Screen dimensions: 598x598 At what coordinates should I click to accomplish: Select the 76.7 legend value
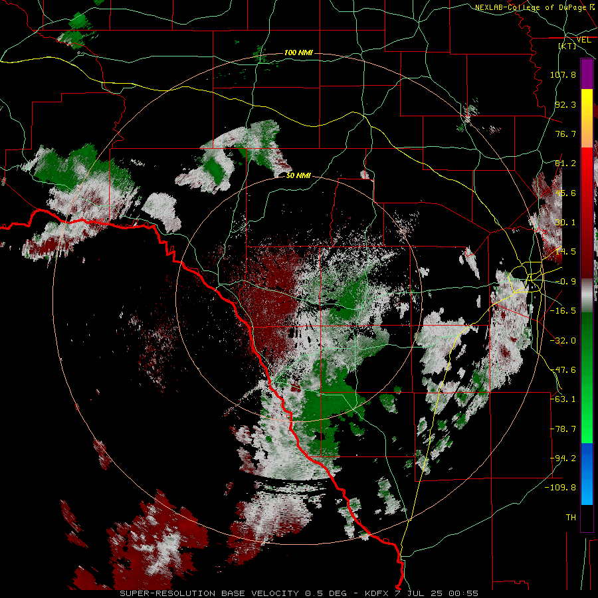pyautogui.click(x=565, y=134)
